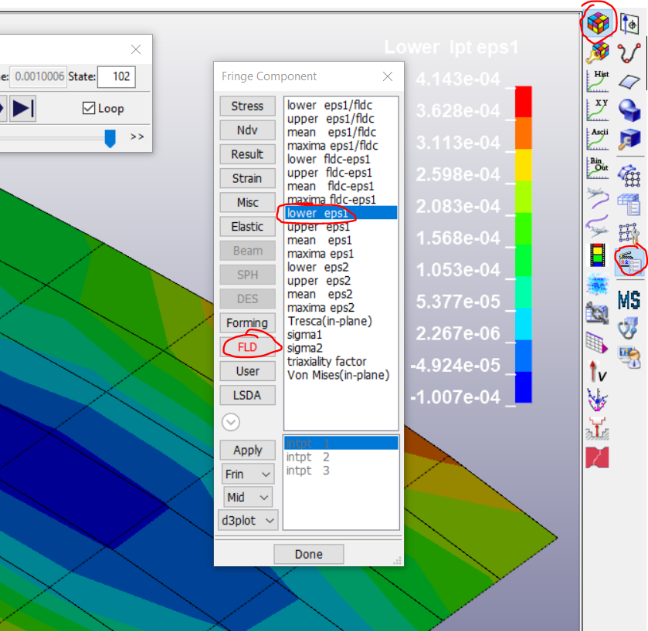Open the metal forming die icon

click(x=598, y=428)
